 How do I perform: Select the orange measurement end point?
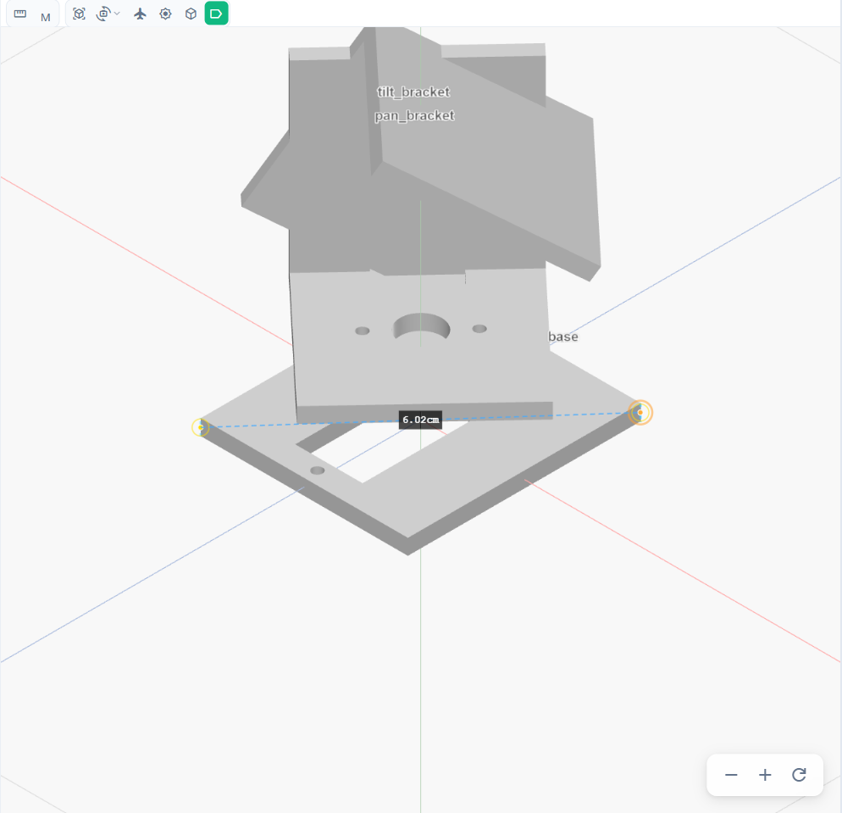640,413
